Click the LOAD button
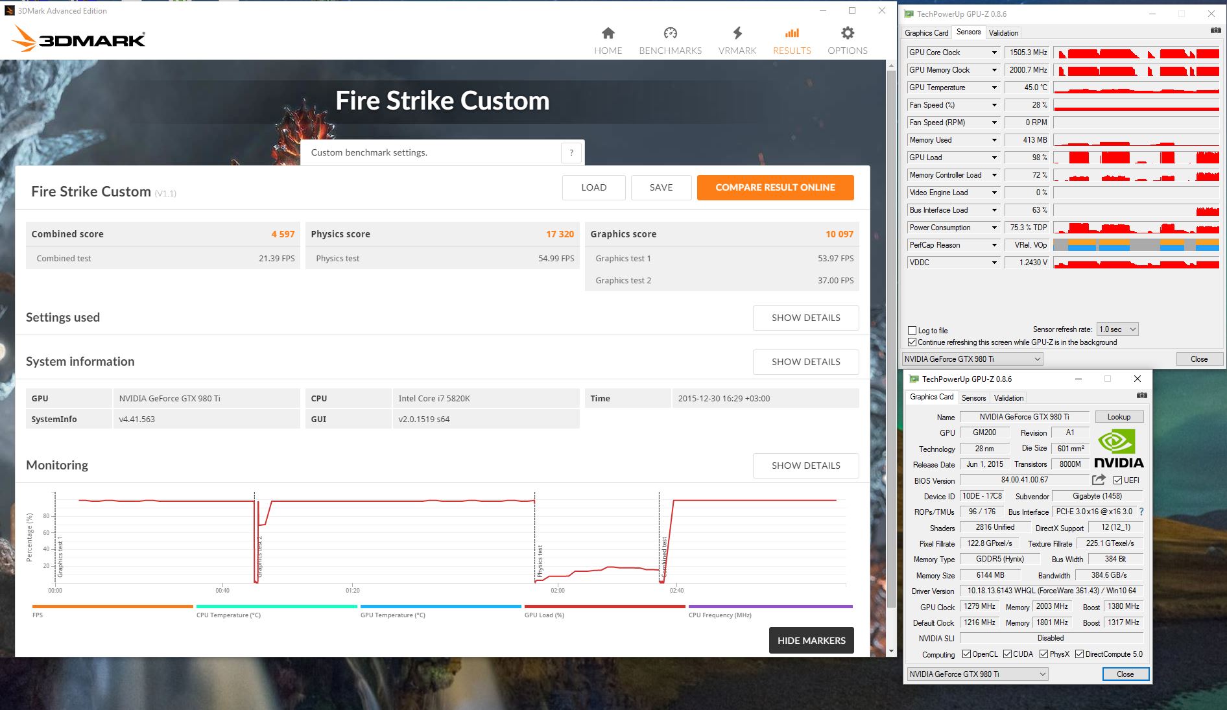The image size is (1227, 710). tap(594, 187)
